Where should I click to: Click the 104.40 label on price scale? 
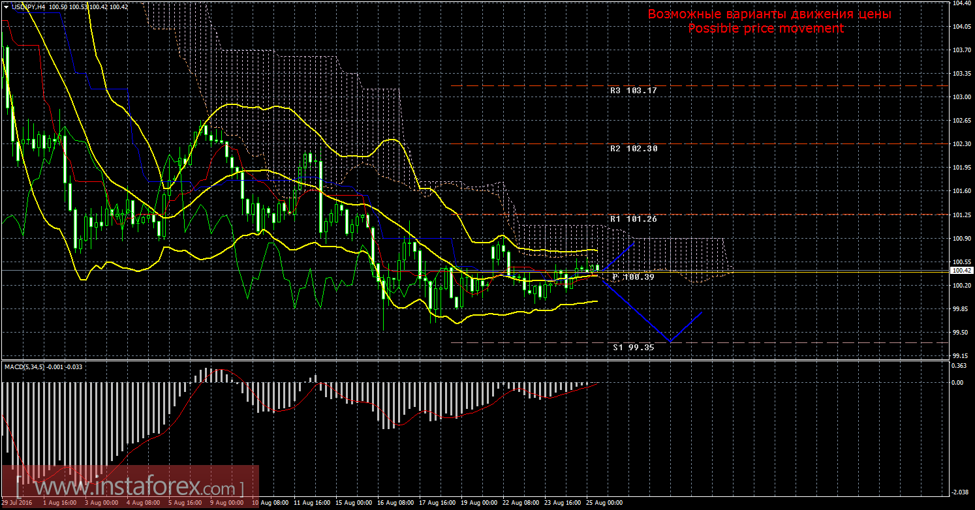[962, 3]
